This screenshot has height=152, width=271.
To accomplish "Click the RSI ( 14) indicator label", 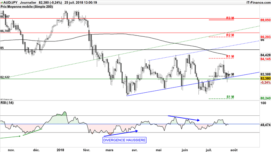I will click(7, 103).
